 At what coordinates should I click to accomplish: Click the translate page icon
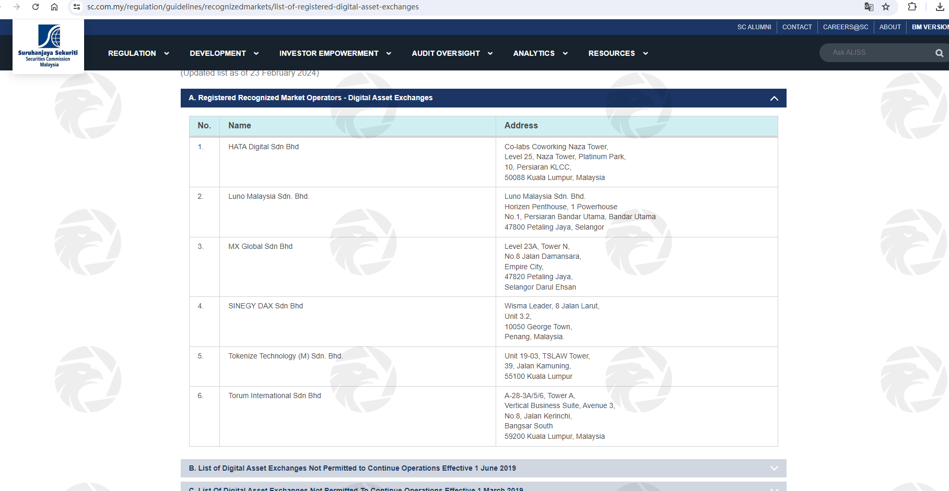[x=869, y=7]
